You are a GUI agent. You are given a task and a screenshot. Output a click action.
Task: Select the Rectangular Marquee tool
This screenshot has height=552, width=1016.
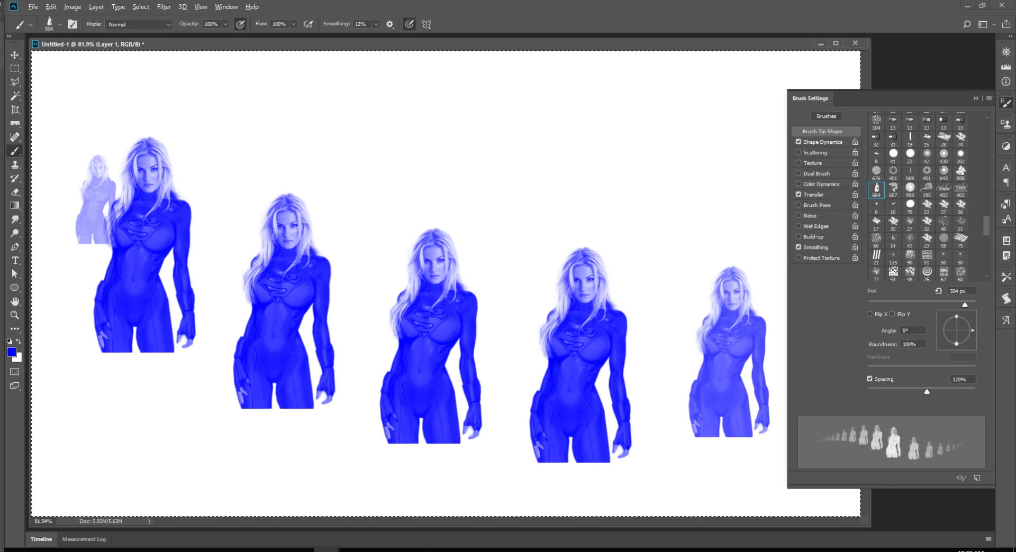click(15, 69)
